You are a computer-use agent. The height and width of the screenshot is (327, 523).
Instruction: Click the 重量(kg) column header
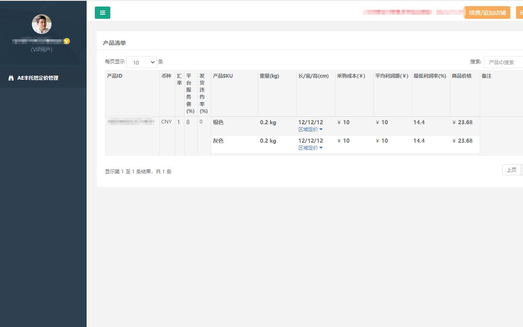click(x=269, y=76)
